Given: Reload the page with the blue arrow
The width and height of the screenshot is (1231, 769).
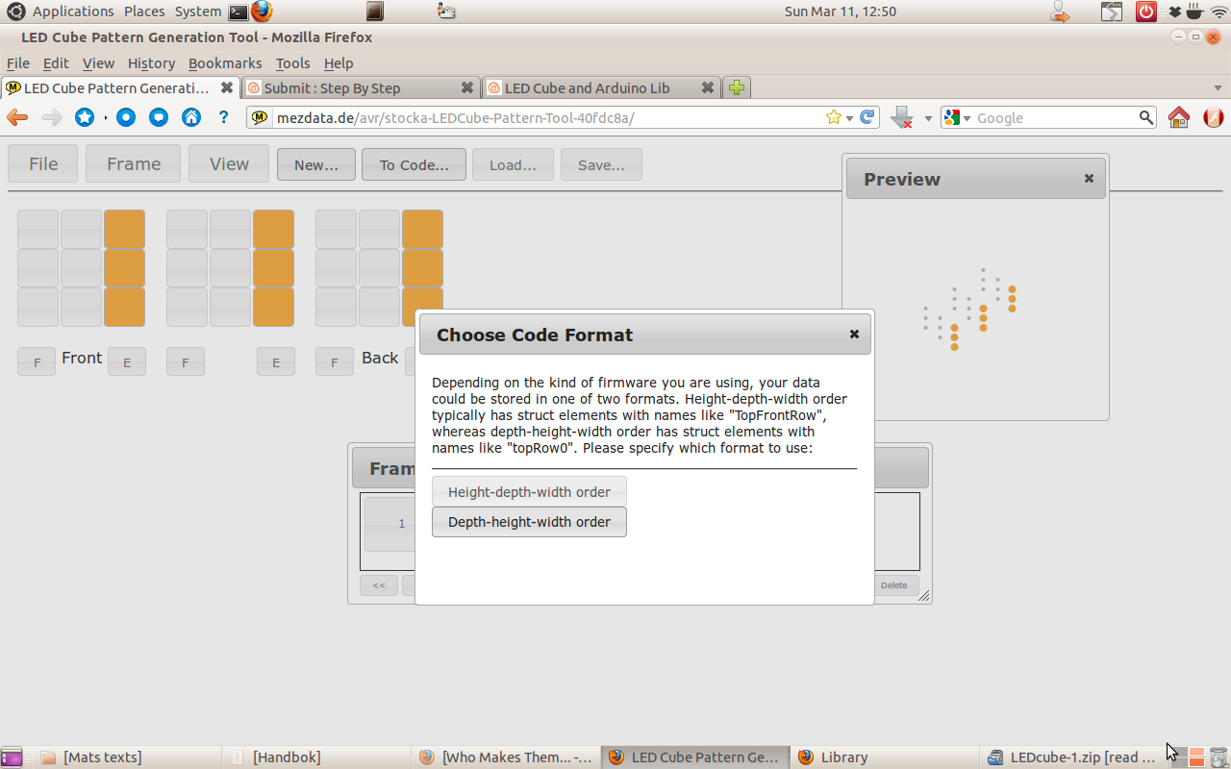Looking at the screenshot, I should (867, 117).
